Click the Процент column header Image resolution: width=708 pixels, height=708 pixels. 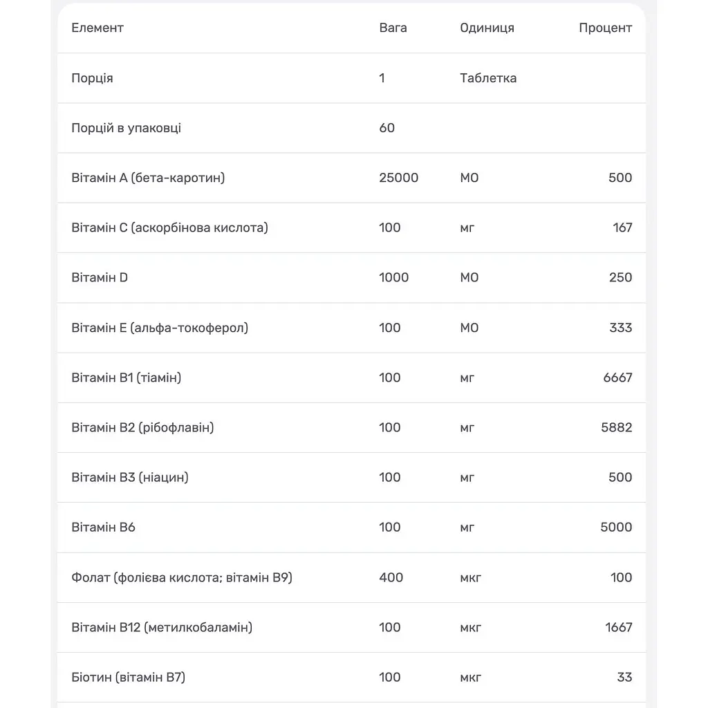point(605,28)
